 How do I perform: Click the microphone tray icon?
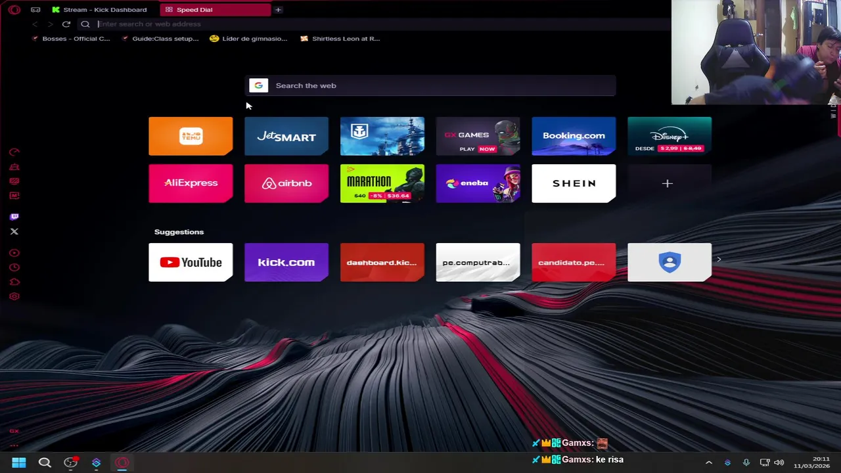(x=746, y=462)
